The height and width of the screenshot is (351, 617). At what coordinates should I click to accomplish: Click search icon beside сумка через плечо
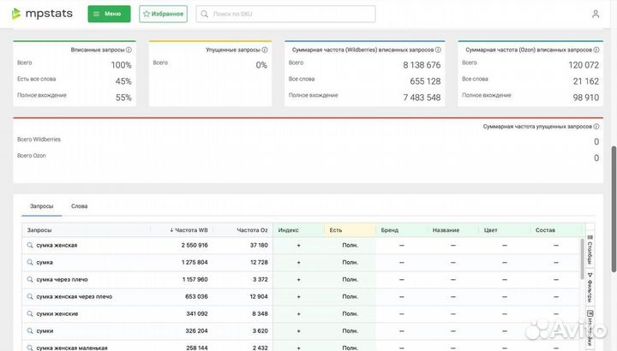[30, 280]
